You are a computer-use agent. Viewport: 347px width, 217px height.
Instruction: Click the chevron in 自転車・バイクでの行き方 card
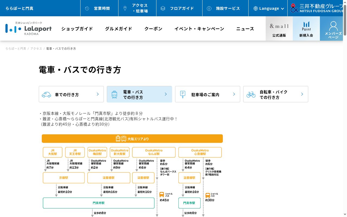[x=302, y=94]
